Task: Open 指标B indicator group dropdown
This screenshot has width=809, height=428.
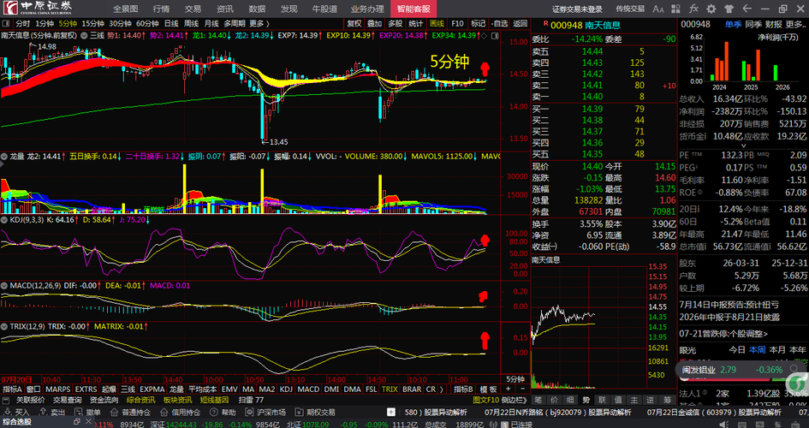Action: (463, 389)
